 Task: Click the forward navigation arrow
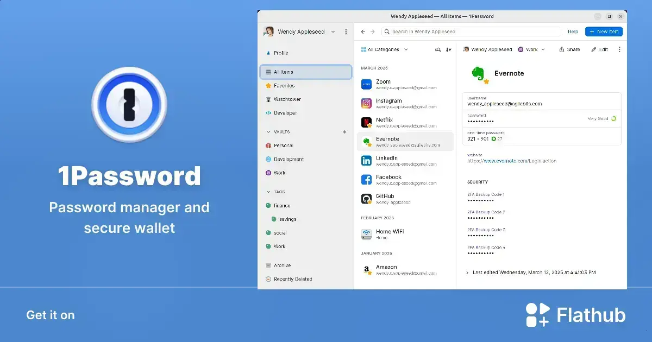373,31
